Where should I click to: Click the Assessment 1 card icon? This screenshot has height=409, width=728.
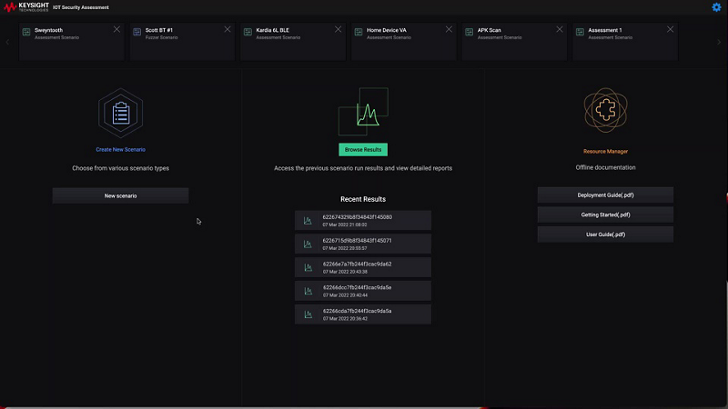580,32
